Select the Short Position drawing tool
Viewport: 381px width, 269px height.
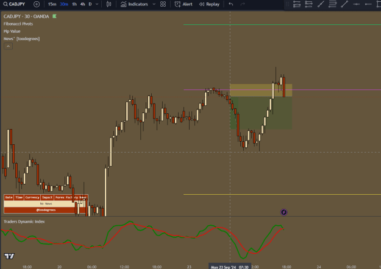tap(308, 4)
